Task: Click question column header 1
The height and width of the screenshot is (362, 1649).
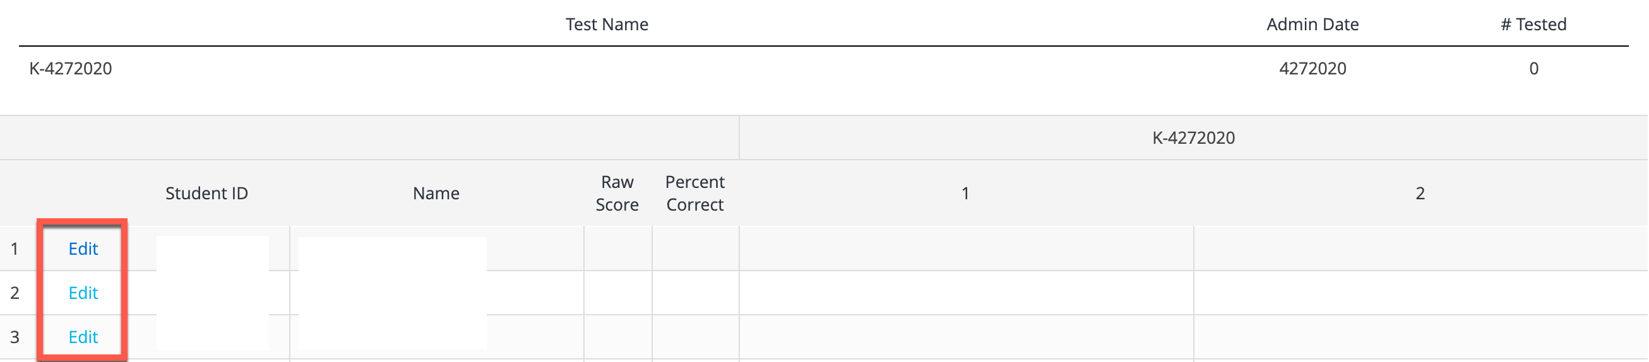Action: (x=965, y=193)
